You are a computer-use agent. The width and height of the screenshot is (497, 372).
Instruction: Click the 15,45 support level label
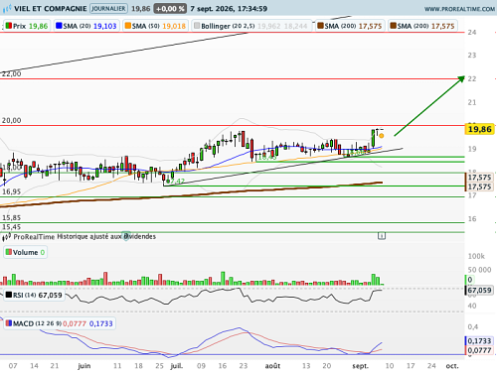tap(12, 227)
